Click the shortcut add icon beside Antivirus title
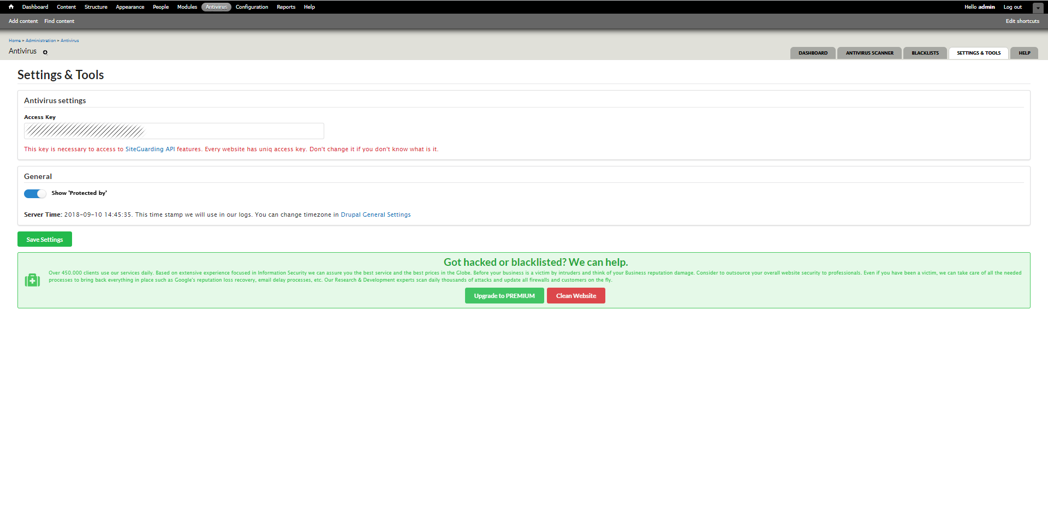The height and width of the screenshot is (530, 1048). (x=45, y=52)
